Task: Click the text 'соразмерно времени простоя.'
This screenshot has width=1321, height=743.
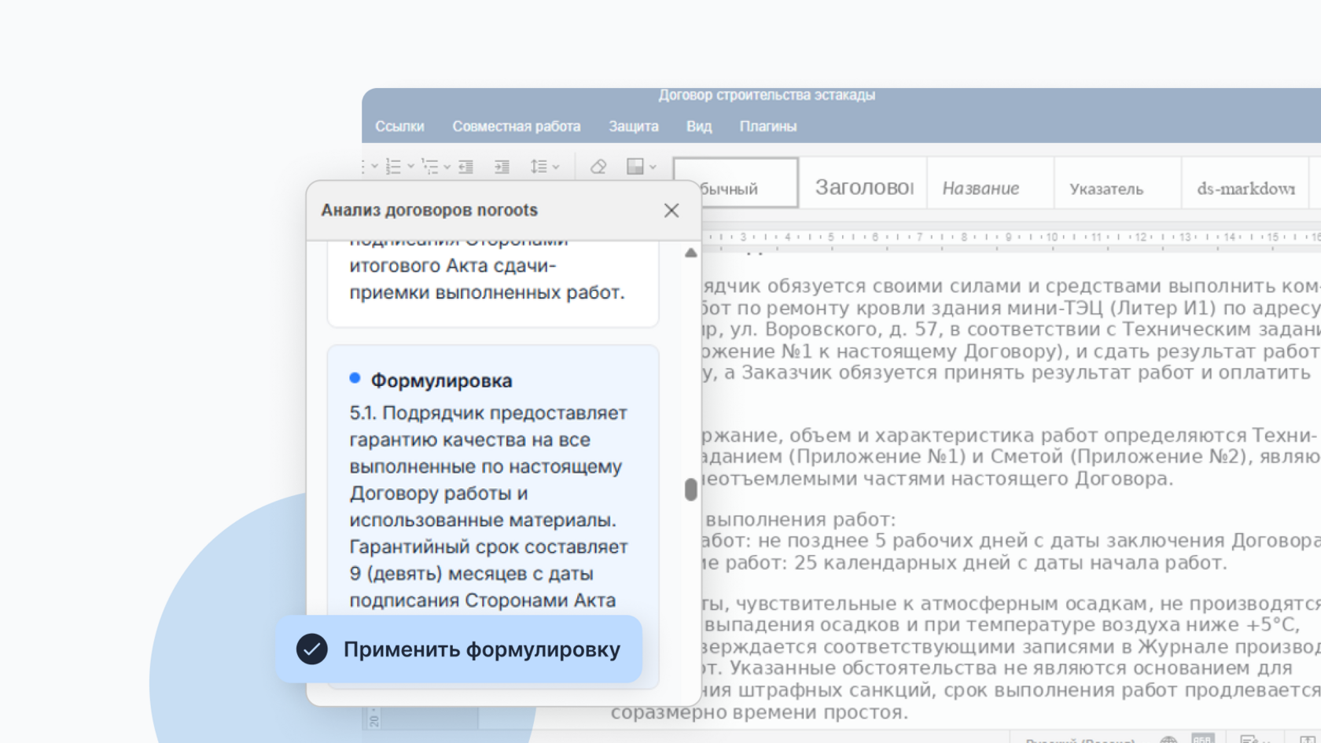Action: pyautogui.click(x=760, y=712)
